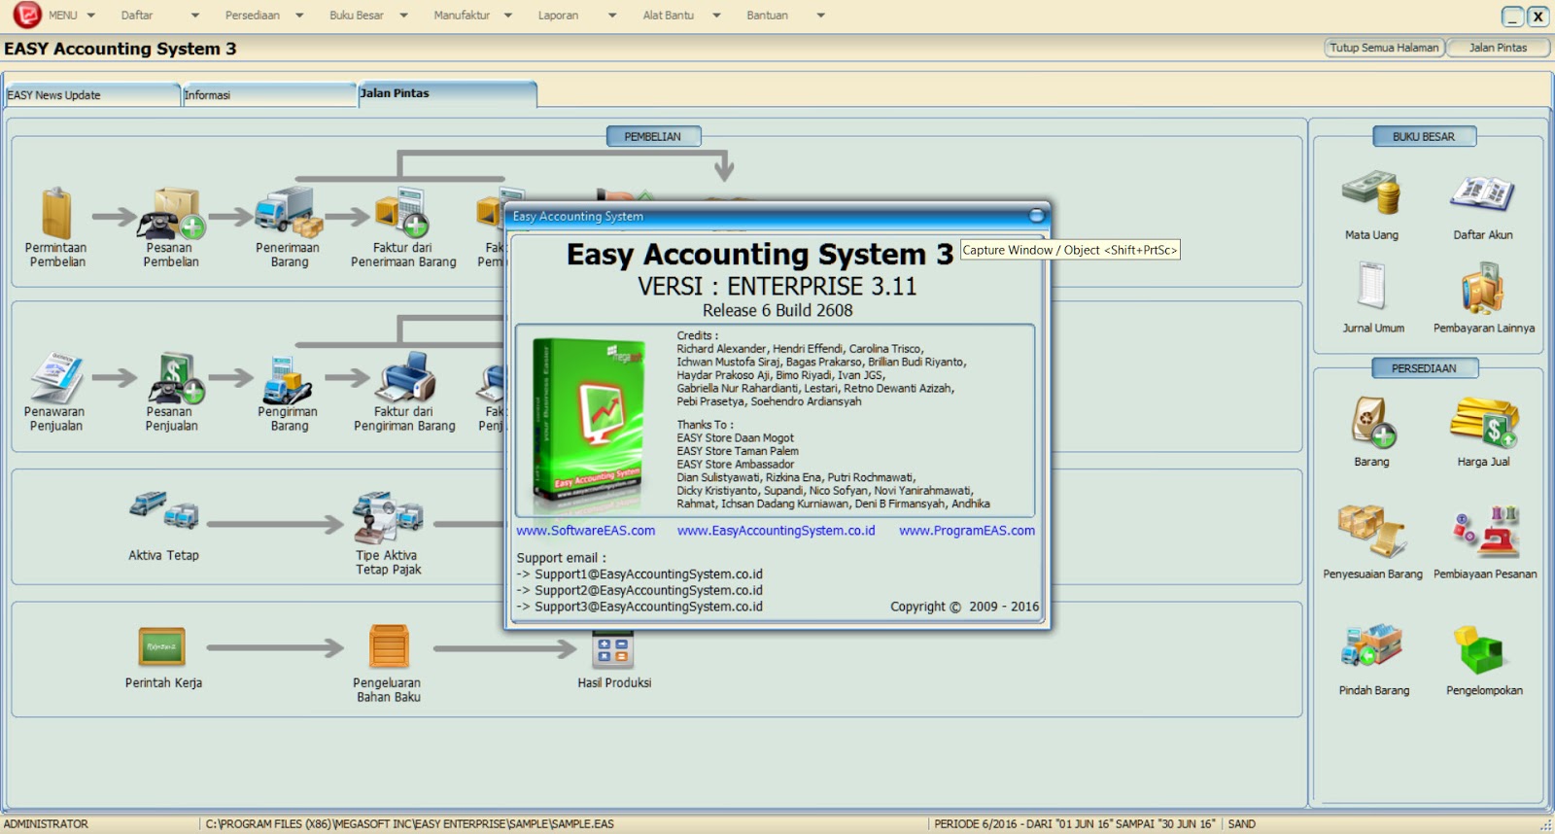Switch to the EASY News Update tab
This screenshot has width=1555, height=834.
(x=92, y=95)
